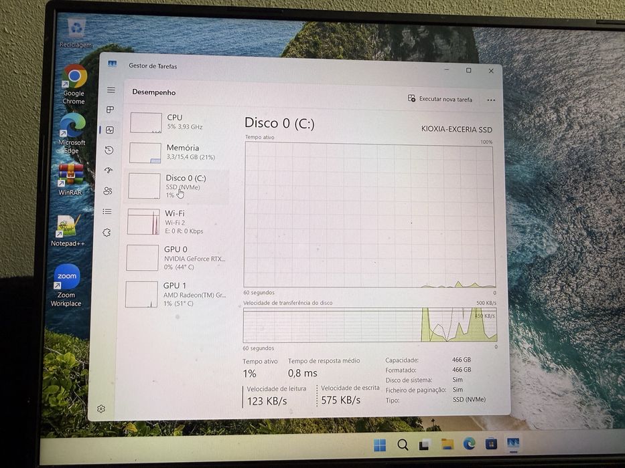Open the Windows Start menu
Viewport: 625px width, 468px height.
[x=380, y=445]
